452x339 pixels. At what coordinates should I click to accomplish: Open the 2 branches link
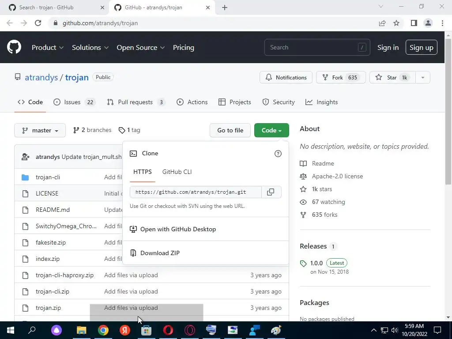[92, 130]
